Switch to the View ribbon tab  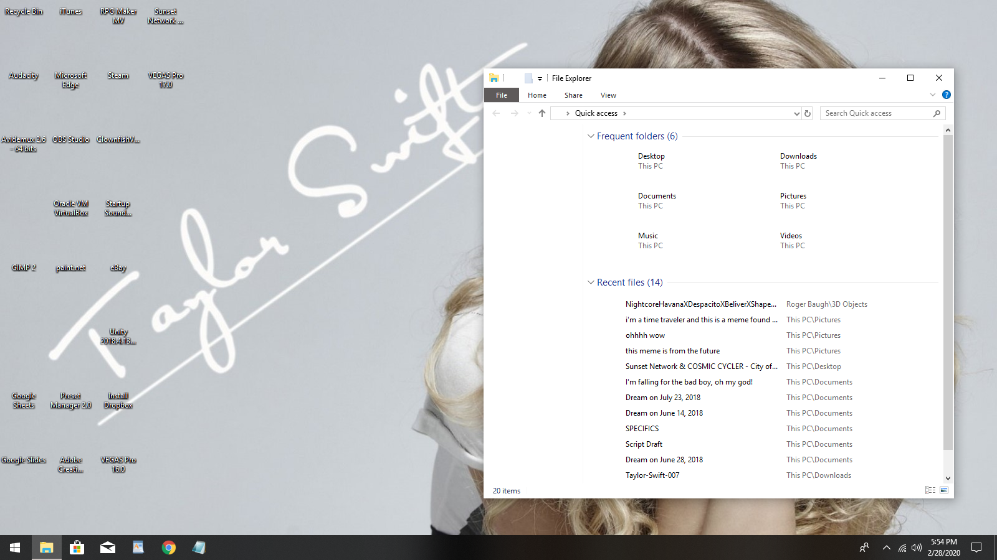click(x=608, y=95)
